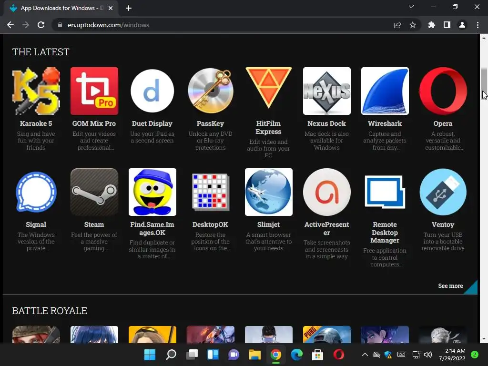This screenshot has width=488, height=366.
Task: Open a new browser tab
Action: [129, 8]
